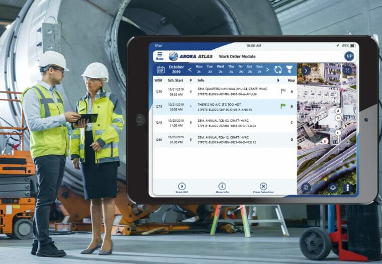Open the NP user profile avatar
This screenshot has height=264, width=382.
click(x=349, y=56)
